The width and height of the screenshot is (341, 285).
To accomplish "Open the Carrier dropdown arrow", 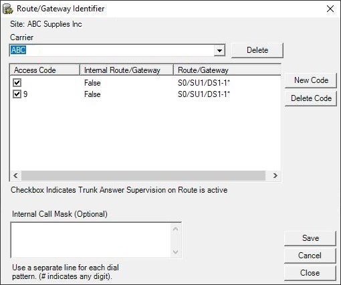I will (x=219, y=50).
